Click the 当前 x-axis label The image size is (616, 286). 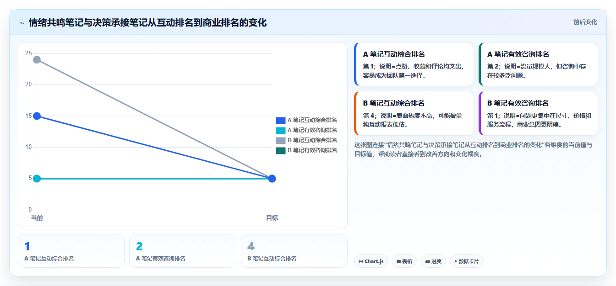click(37, 218)
